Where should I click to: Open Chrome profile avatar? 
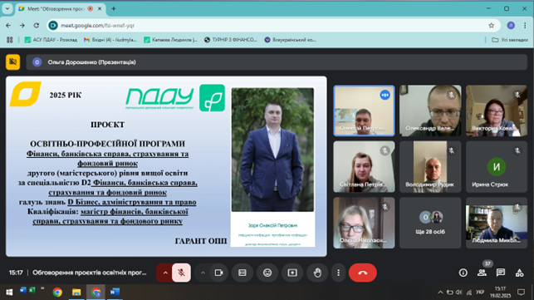pos(511,26)
